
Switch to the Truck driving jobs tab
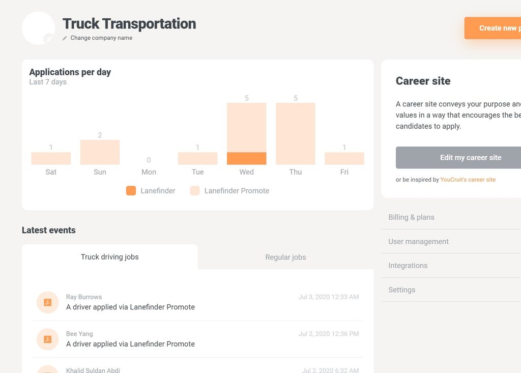pyautogui.click(x=110, y=256)
